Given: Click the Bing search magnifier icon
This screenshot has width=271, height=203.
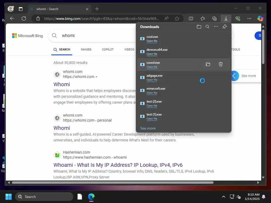Looking at the screenshot, I should pyautogui.click(x=54, y=36).
